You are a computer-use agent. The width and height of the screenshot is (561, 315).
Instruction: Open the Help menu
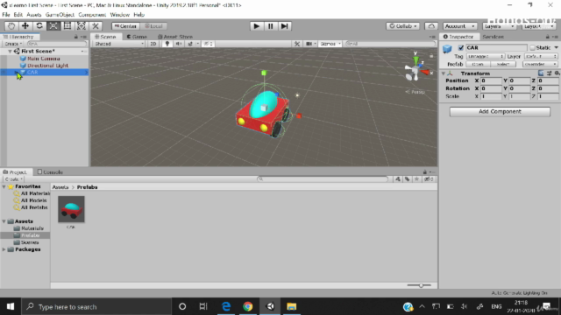tap(138, 15)
